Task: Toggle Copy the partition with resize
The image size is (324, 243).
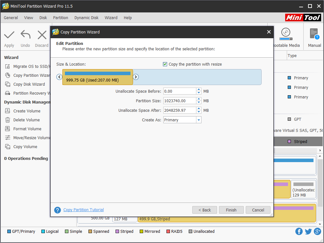Action: click(165, 64)
